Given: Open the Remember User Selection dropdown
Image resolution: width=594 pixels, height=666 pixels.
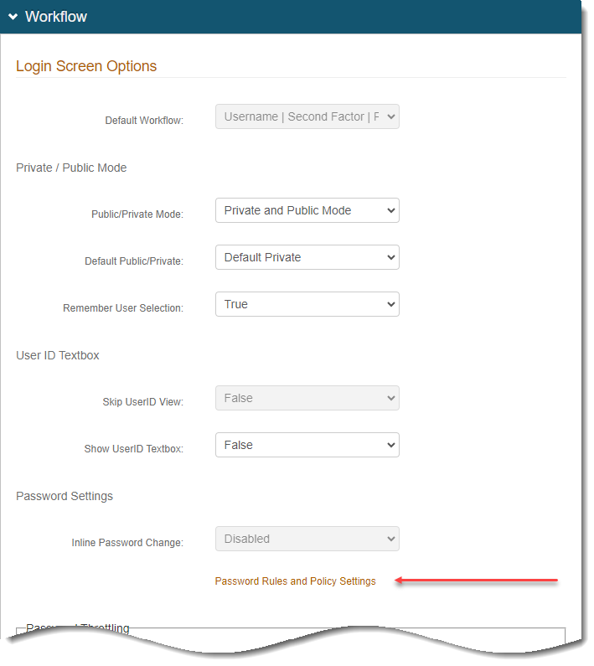Looking at the screenshot, I should [307, 304].
